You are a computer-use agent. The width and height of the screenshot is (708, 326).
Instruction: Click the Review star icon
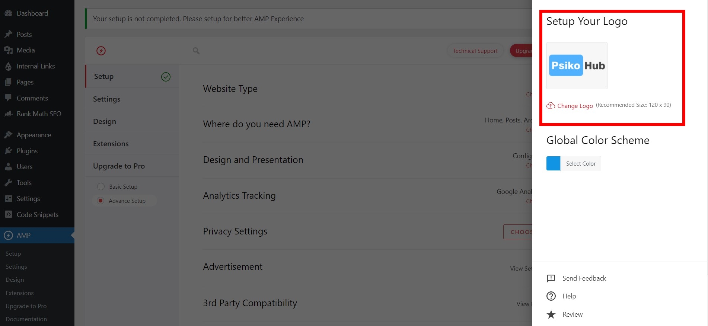tap(551, 314)
